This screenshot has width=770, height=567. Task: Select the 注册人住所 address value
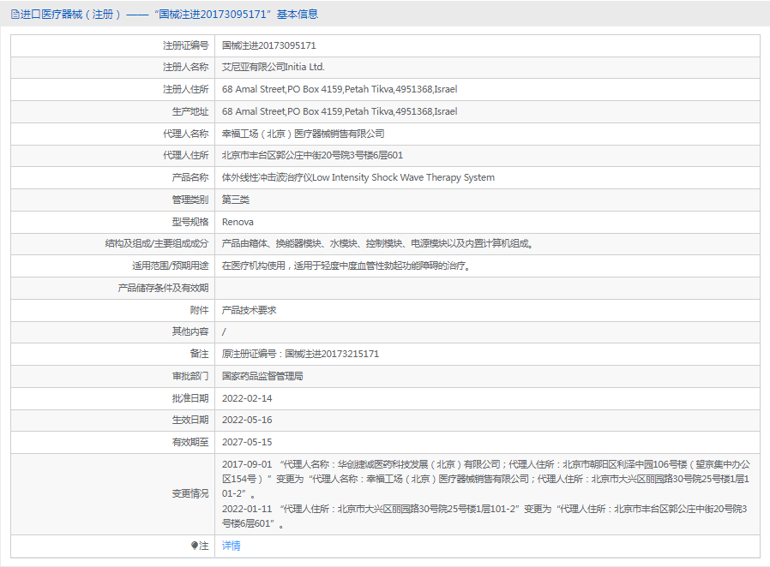[x=340, y=89]
